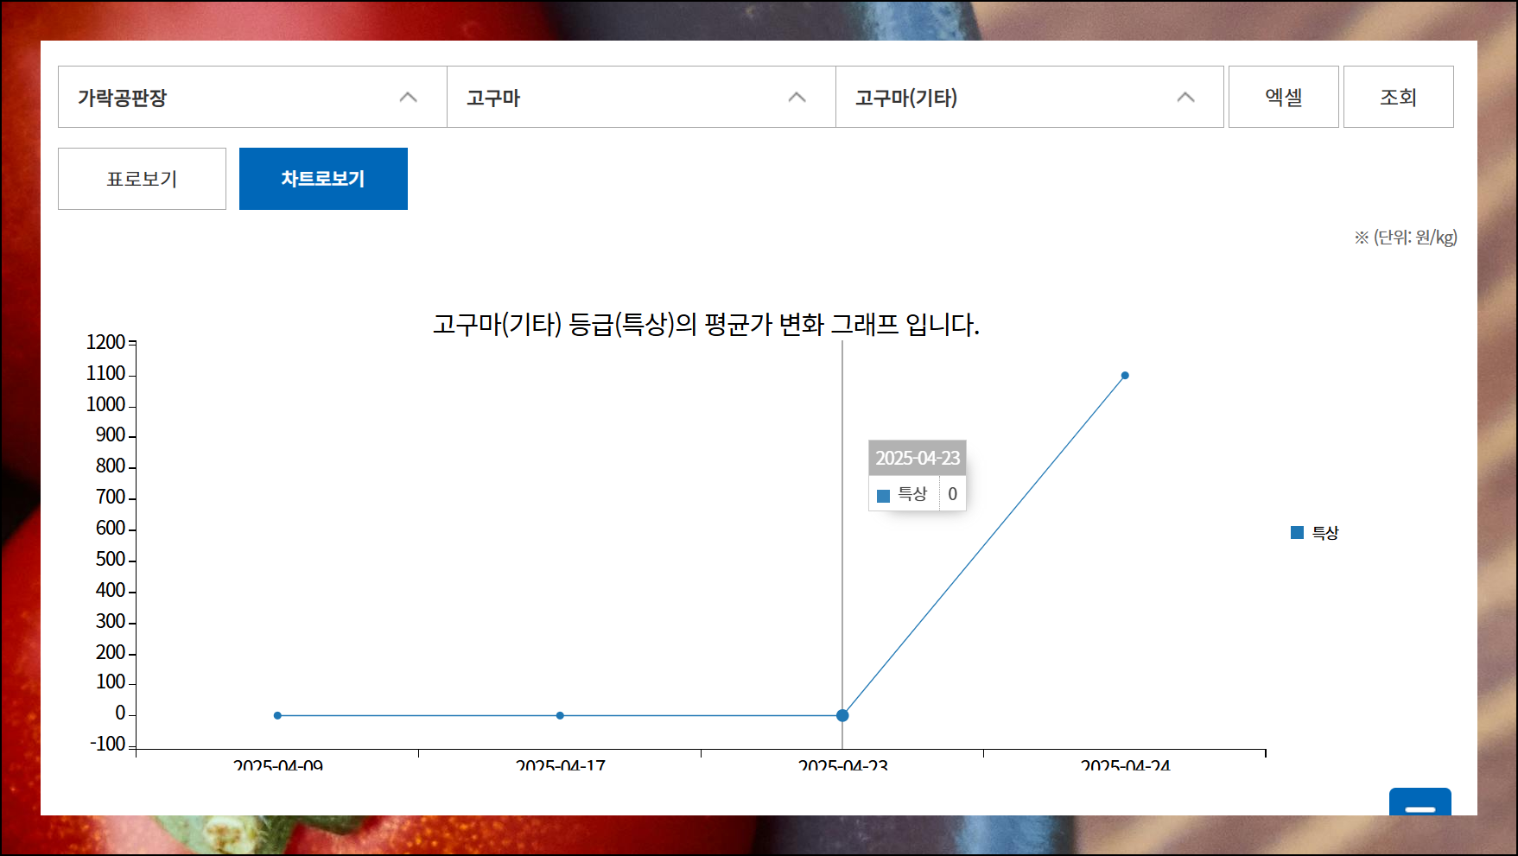1518x856 pixels.
Task: Click the 2025-04-17 data point on chart
Action: pyautogui.click(x=560, y=715)
